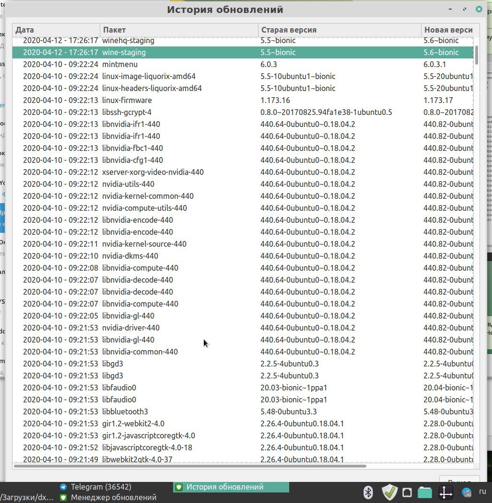The width and height of the screenshot is (492, 503).
Task: Click old version 0.8.0~20170825.94fa1e38-1ubuntu0.5 cell
Action: [x=326, y=112]
